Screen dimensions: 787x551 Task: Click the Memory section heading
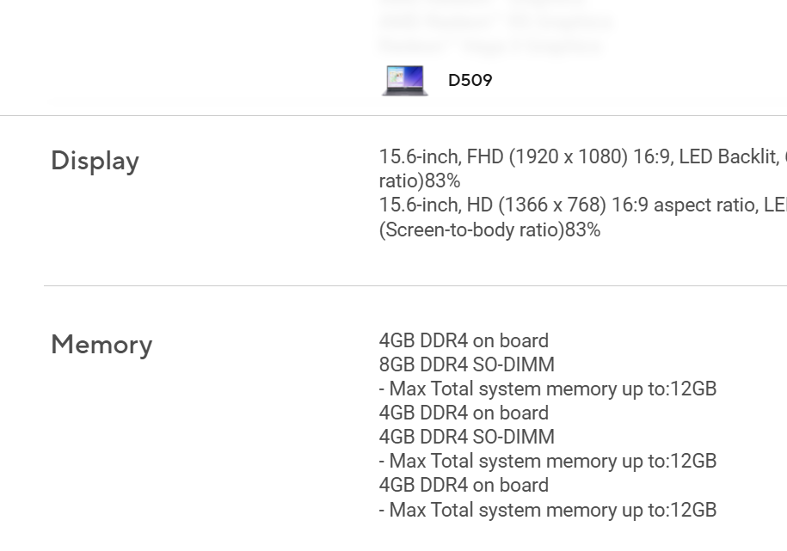101,345
